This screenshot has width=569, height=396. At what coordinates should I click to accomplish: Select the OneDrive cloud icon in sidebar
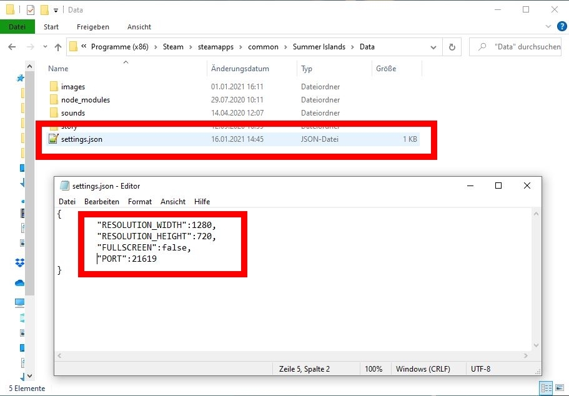(20, 283)
